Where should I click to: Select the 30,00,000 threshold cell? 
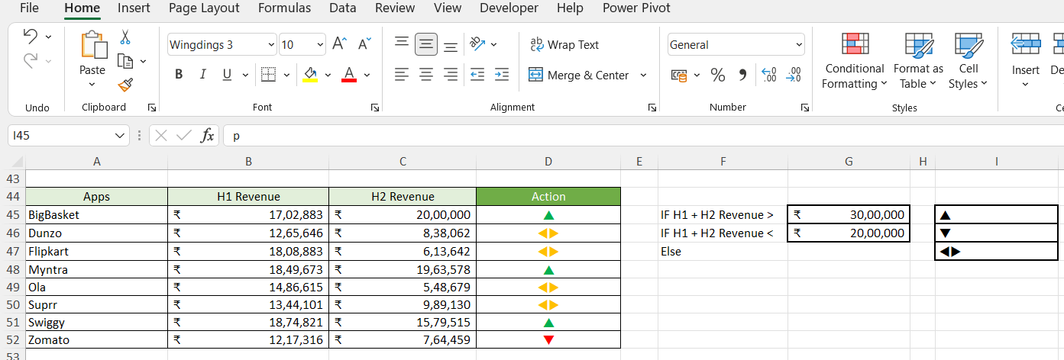tap(849, 215)
